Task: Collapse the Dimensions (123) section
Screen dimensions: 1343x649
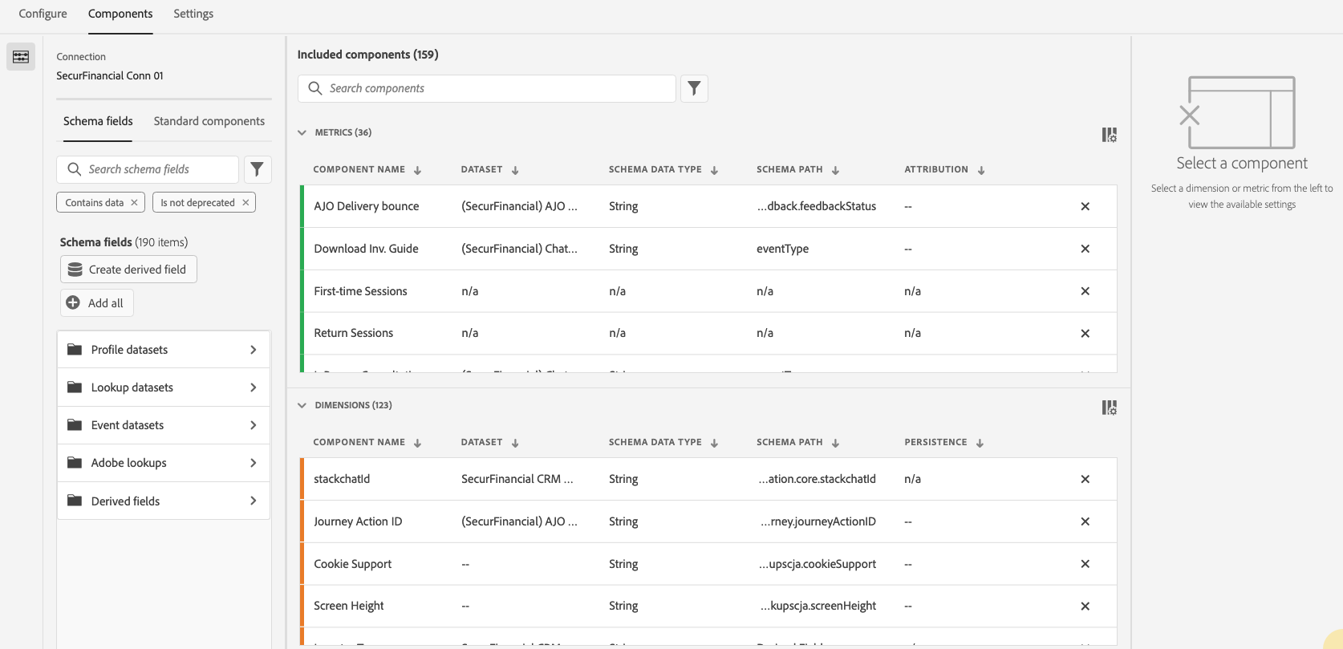Action: click(x=302, y=405)
